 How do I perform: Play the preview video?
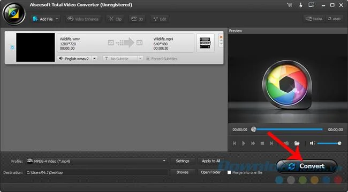tap(244, 143)
